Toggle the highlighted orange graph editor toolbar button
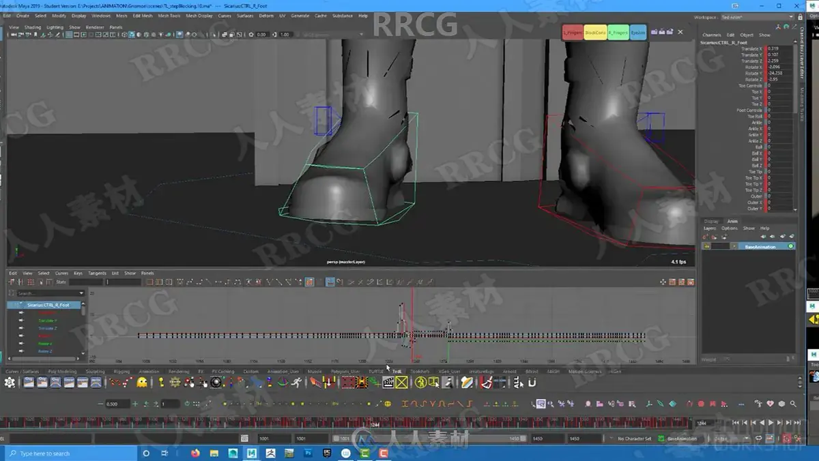This screenshot has width=819, height=461. pyautogui.click(x=309, y=282)
